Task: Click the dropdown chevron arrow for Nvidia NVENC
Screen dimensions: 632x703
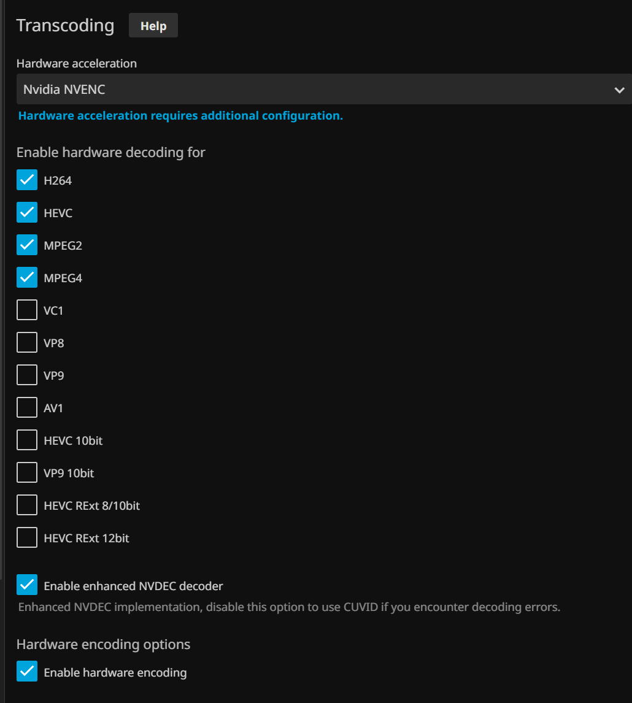Action: point(619,90)
